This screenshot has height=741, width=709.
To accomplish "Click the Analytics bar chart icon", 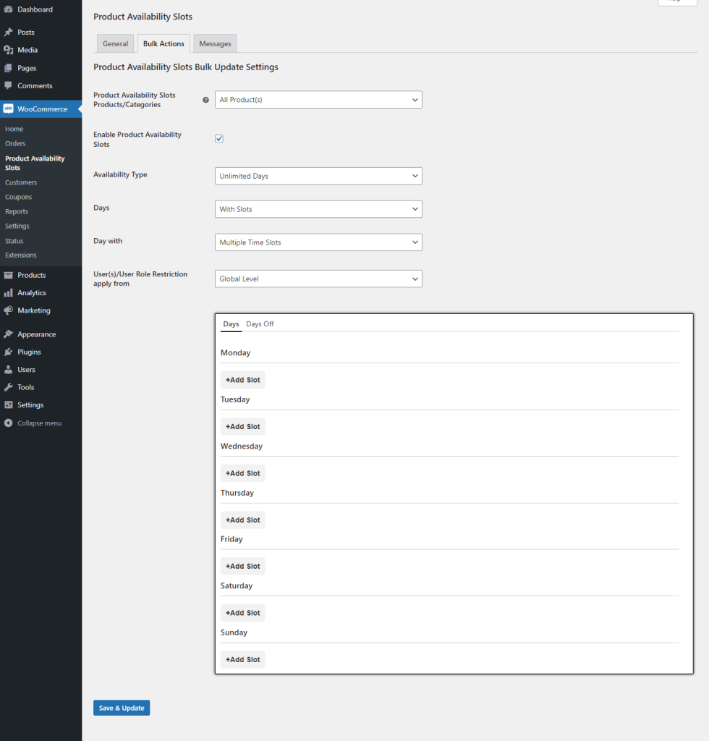I will pyautogui.click(x=9, y=293).
